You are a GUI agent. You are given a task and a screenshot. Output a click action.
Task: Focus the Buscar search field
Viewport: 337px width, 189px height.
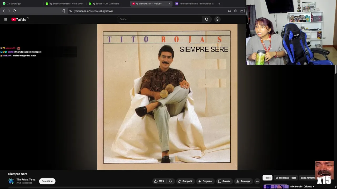[159, 19]
